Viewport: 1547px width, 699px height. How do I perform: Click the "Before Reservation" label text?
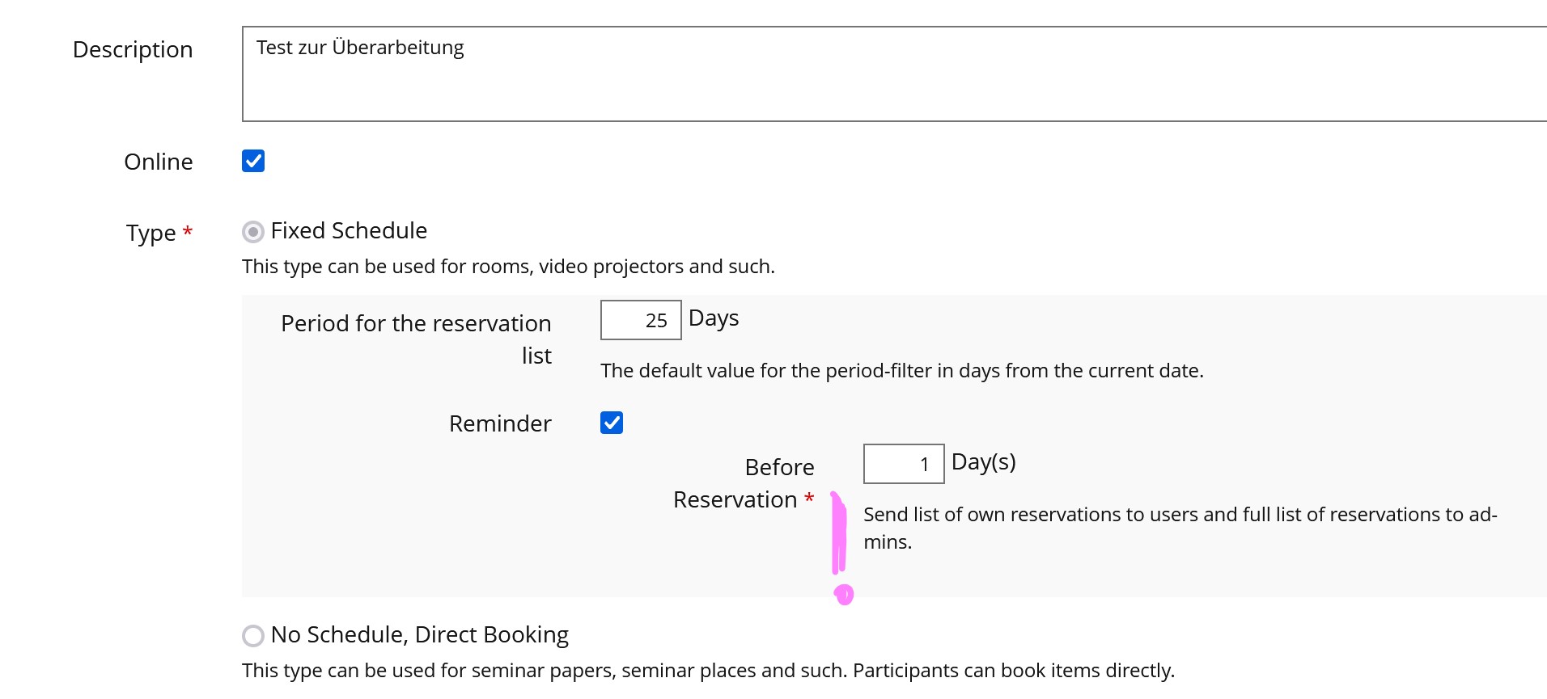744,483
